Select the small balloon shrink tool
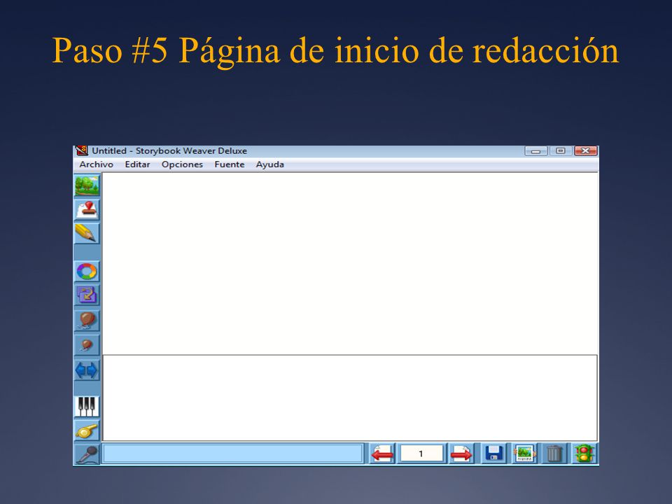672x504 pixels. 87,344
